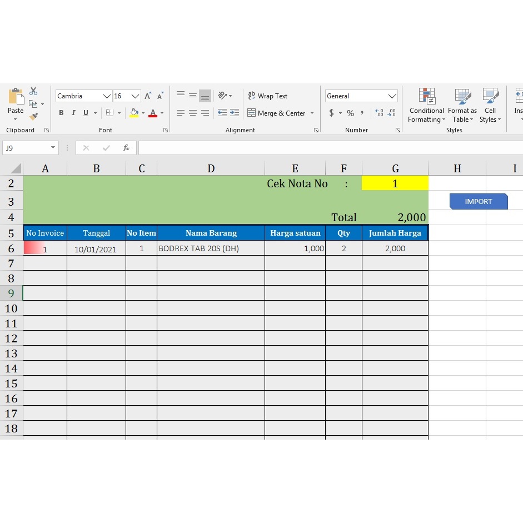
Task: Increase decimal places
Action: (379, 113)
